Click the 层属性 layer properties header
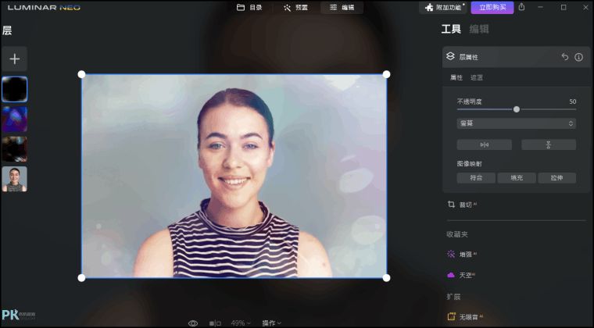 tap(517, 57)
